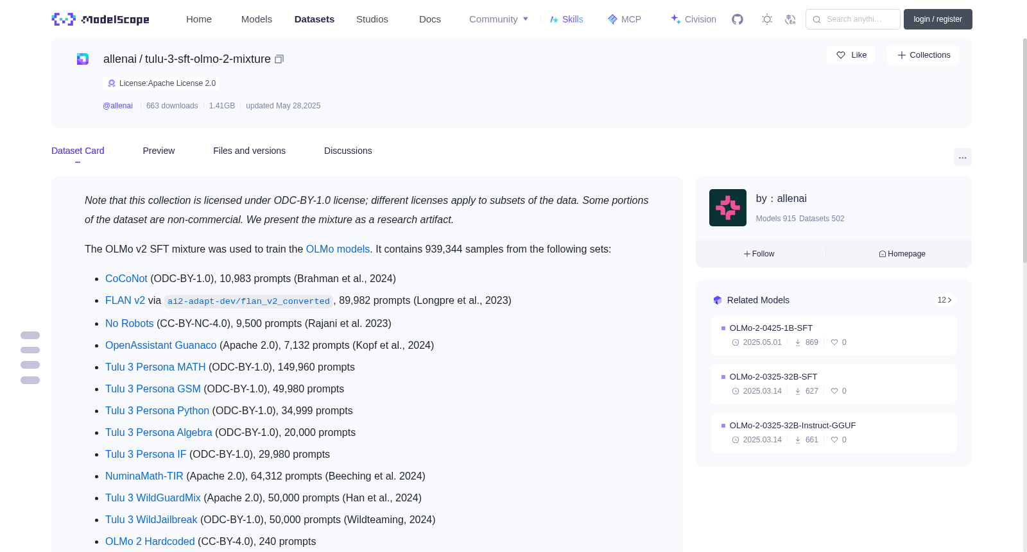This screenshot has height=552, width=1027.
Task: Click download icon on OLMo-2-0325-32B-Instruct-GGUF card
Action: coord(798,440)
